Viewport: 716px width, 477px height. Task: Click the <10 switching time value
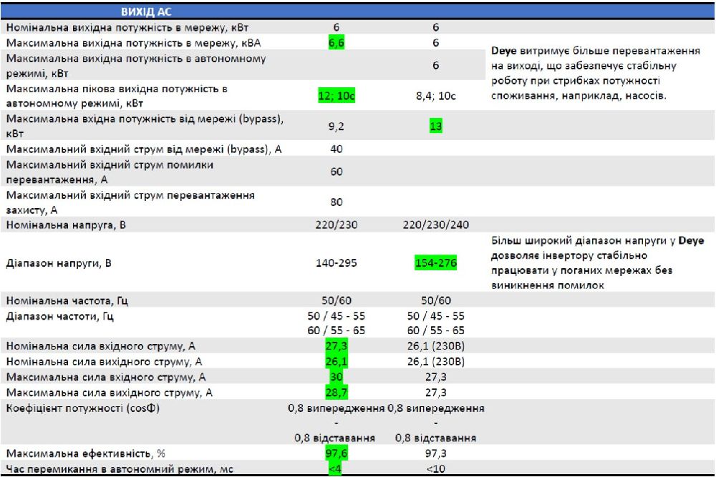(x=435, y=469)
